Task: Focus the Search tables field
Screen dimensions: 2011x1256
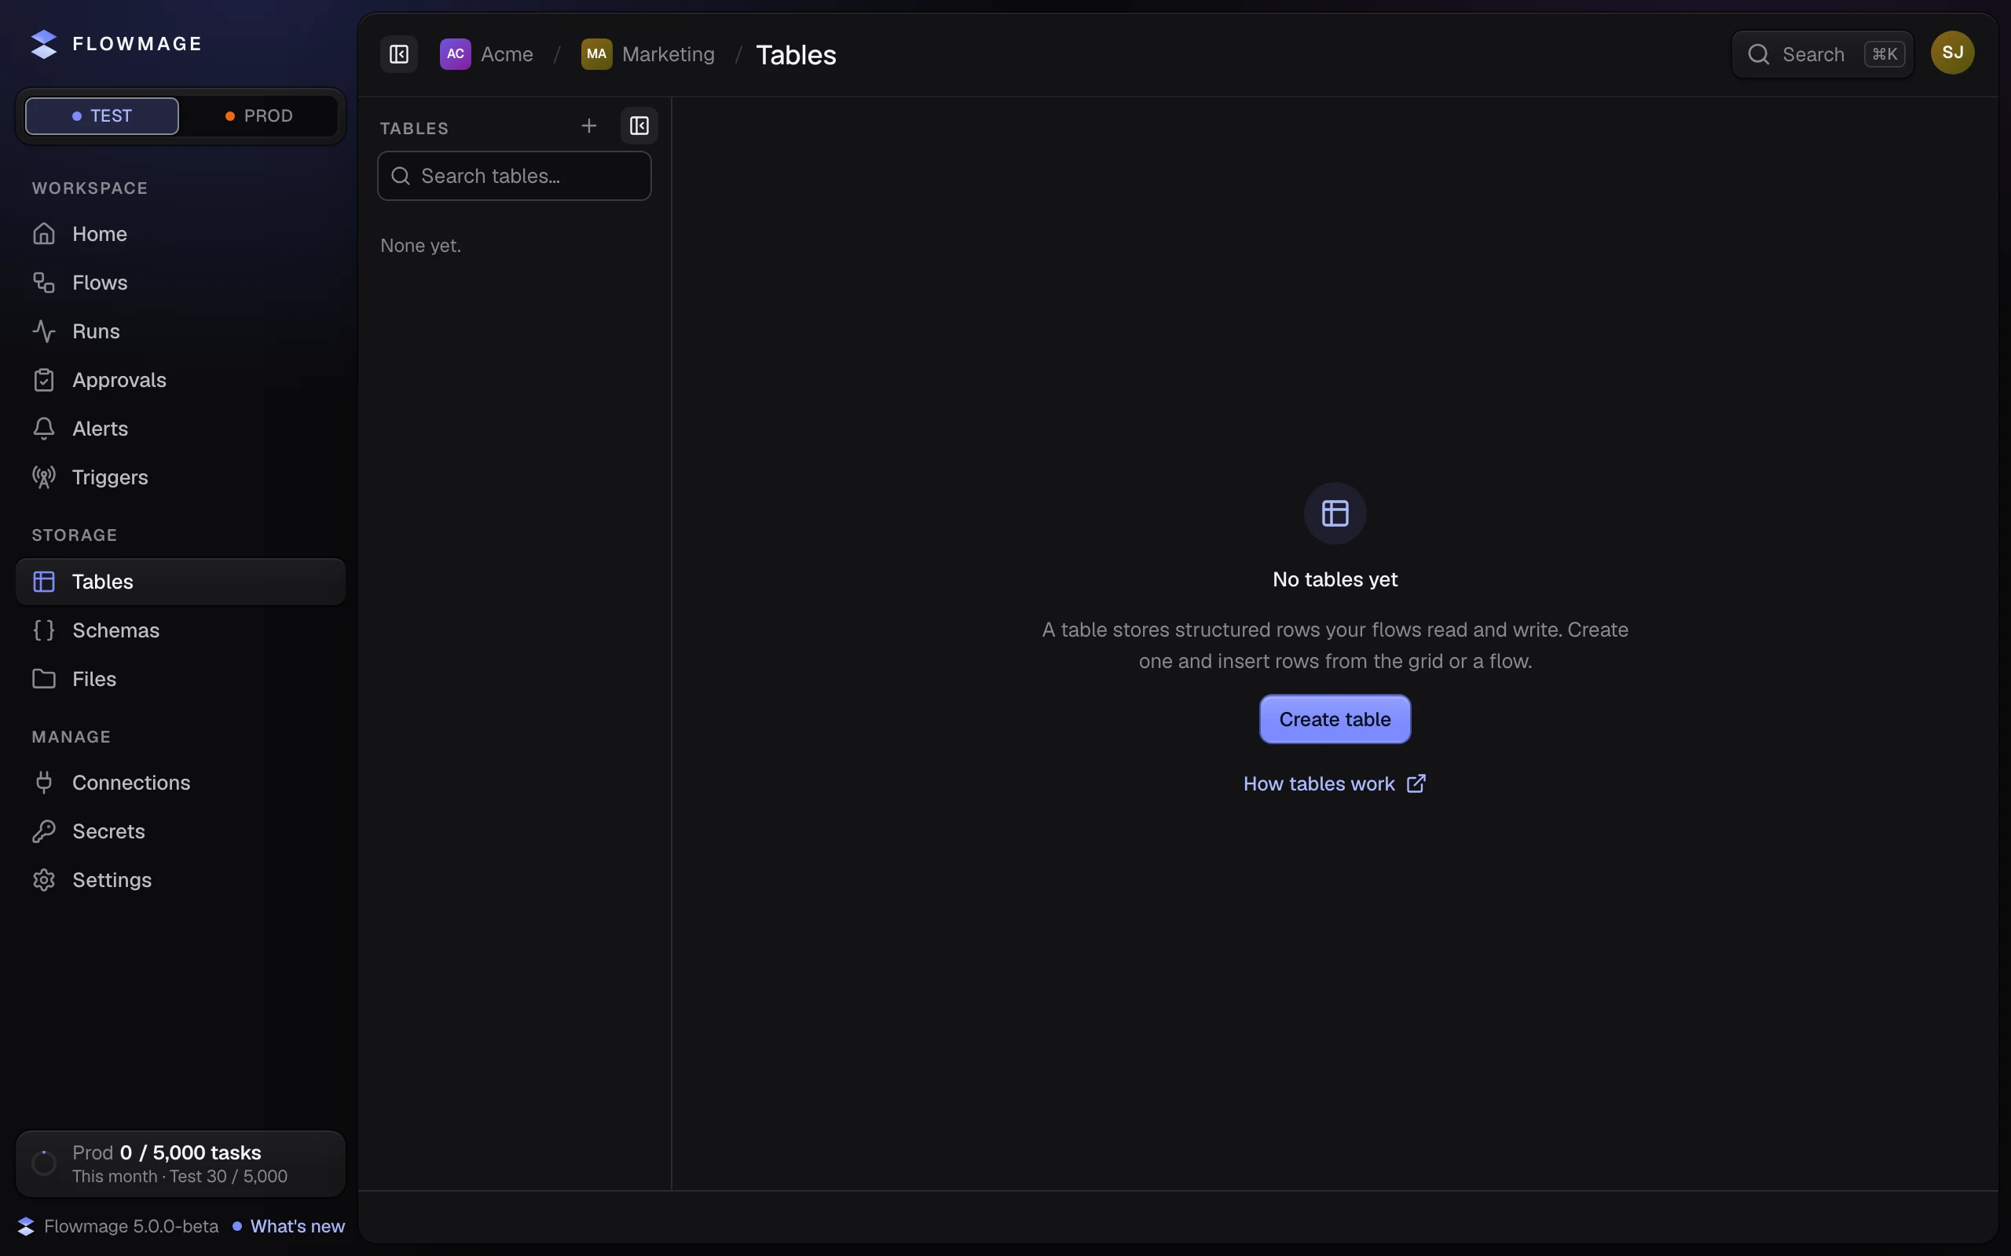Action: click(515, 176)
